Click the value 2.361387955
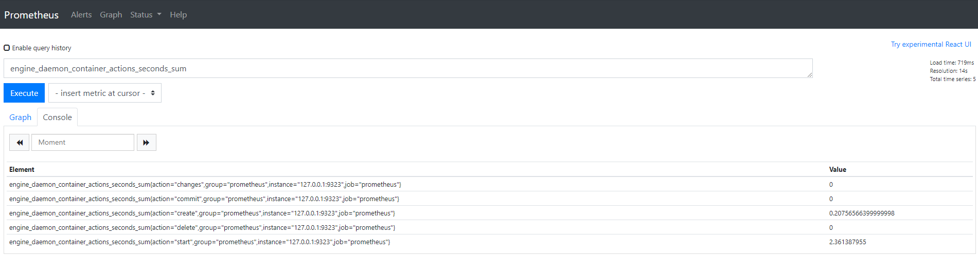 point(847,242)
